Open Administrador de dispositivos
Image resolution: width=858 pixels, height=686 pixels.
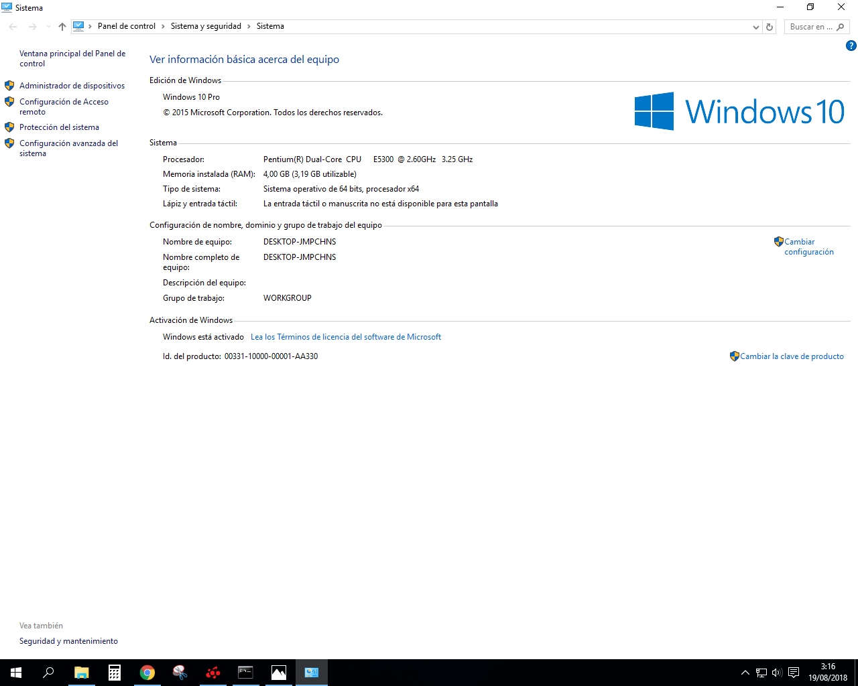click(72, 86)
